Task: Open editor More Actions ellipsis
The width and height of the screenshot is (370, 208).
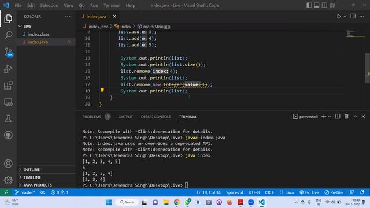Action: pyautogui.click(x=361, y=16)
